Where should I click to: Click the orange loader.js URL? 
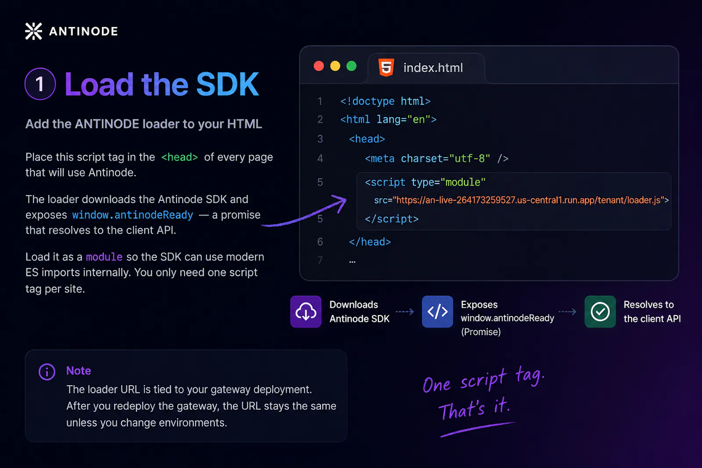tap(528, 200)
